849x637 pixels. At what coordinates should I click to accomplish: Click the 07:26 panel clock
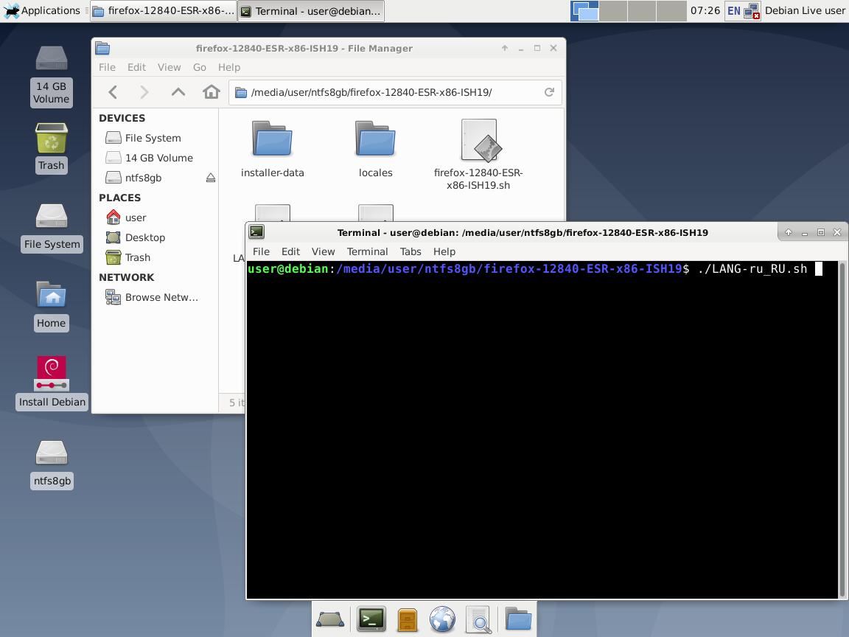coord(705,10)
